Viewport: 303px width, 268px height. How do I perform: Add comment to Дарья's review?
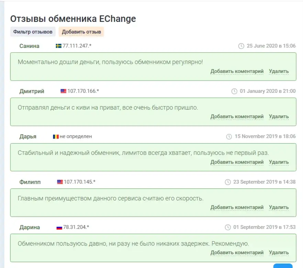237,162
